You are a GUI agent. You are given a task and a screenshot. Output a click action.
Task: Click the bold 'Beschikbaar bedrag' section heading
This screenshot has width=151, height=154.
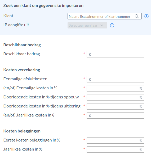[x=22, y=45]
